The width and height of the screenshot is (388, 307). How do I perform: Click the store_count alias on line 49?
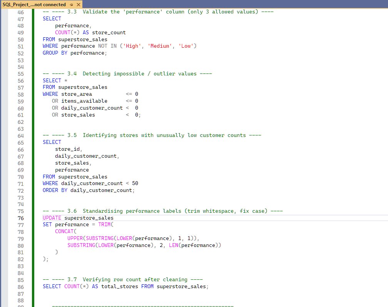pyautogui.click(x=109, y=32)
